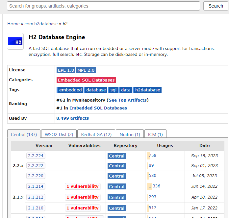
Task: Open version 2.2.224
Action: click(36, 156)
